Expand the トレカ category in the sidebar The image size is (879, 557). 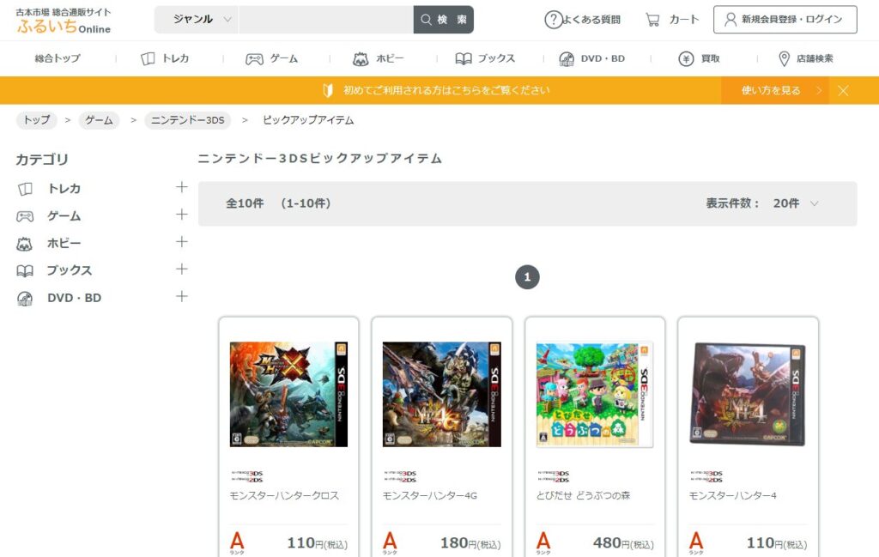[182, 187]
